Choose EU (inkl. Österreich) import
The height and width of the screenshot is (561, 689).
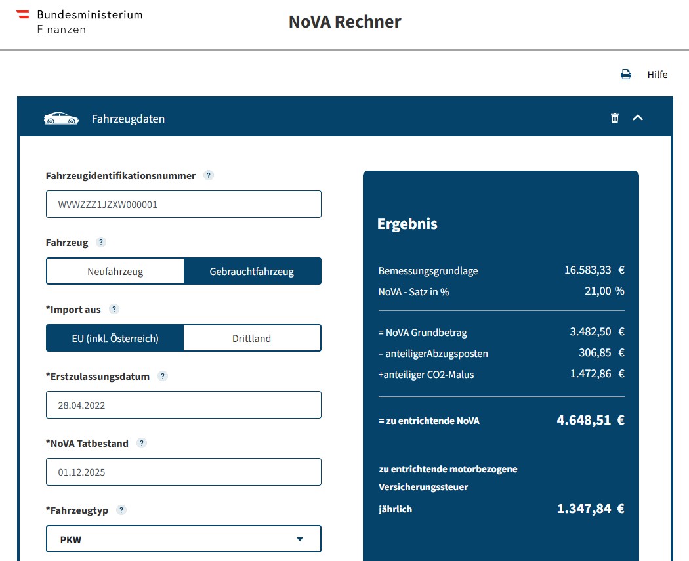(x=115, y=339)
